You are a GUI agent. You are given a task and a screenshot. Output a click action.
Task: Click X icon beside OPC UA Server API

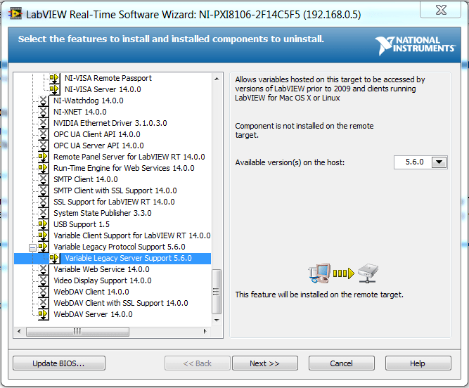(44, 145)
